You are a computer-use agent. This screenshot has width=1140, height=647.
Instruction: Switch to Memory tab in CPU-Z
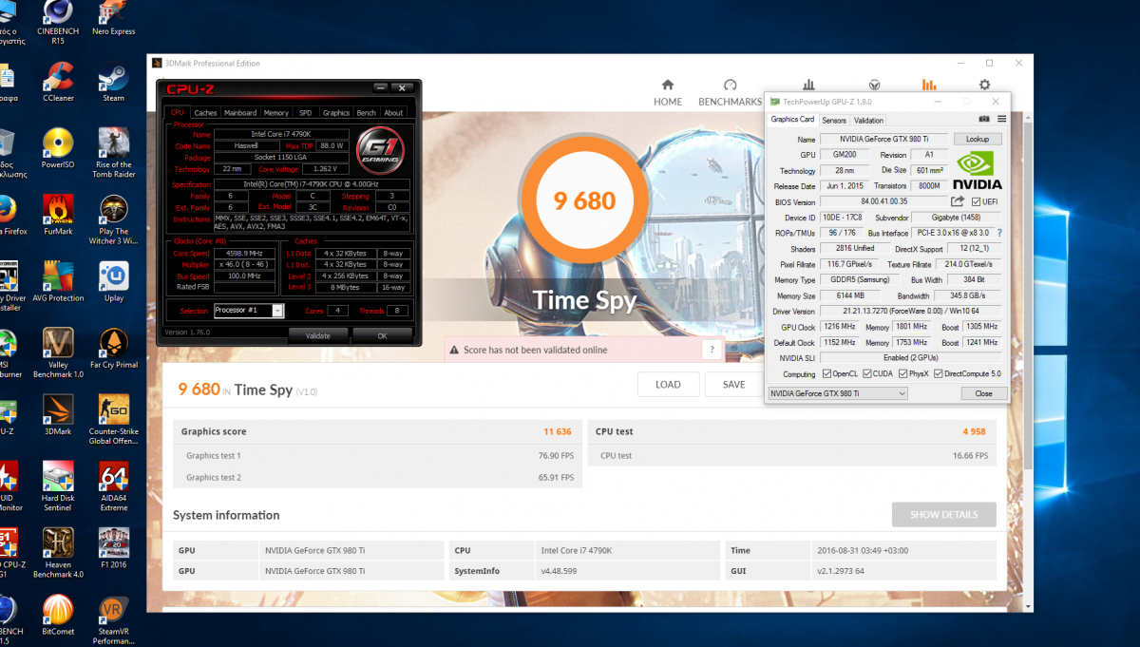(x=276, y=112)
